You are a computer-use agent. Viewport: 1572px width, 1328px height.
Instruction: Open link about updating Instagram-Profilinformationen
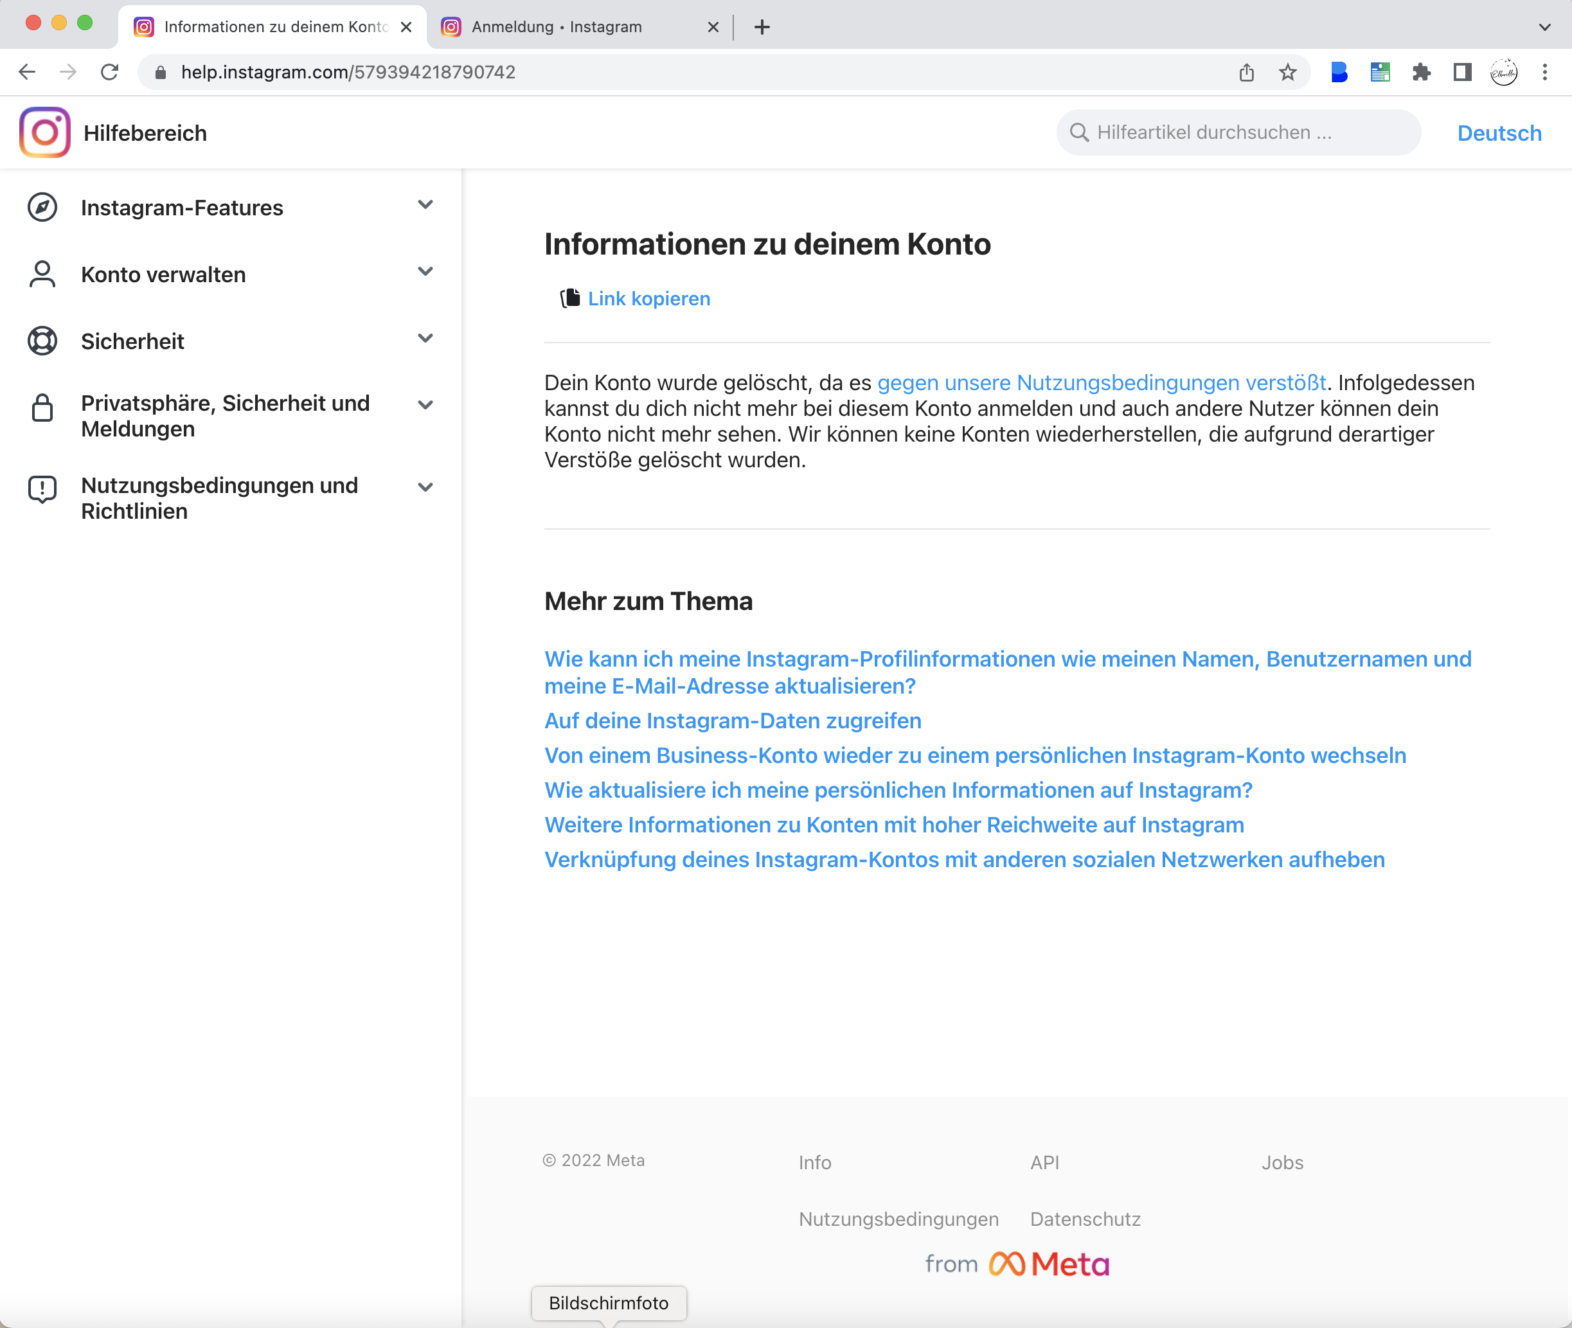click(x=1008, y=672)
